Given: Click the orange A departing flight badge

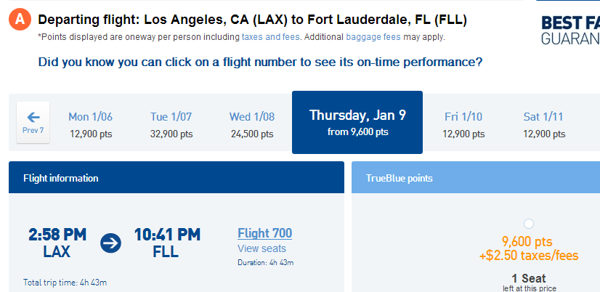Looking at the screenshot, I should pos(20,20).
